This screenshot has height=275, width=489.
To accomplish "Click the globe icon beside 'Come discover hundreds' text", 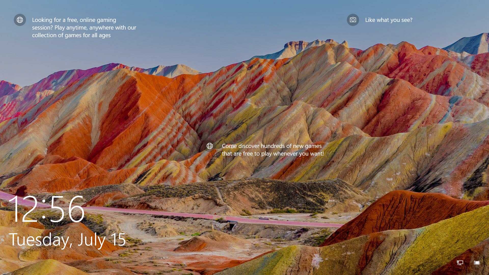I will tap(210, 146).
